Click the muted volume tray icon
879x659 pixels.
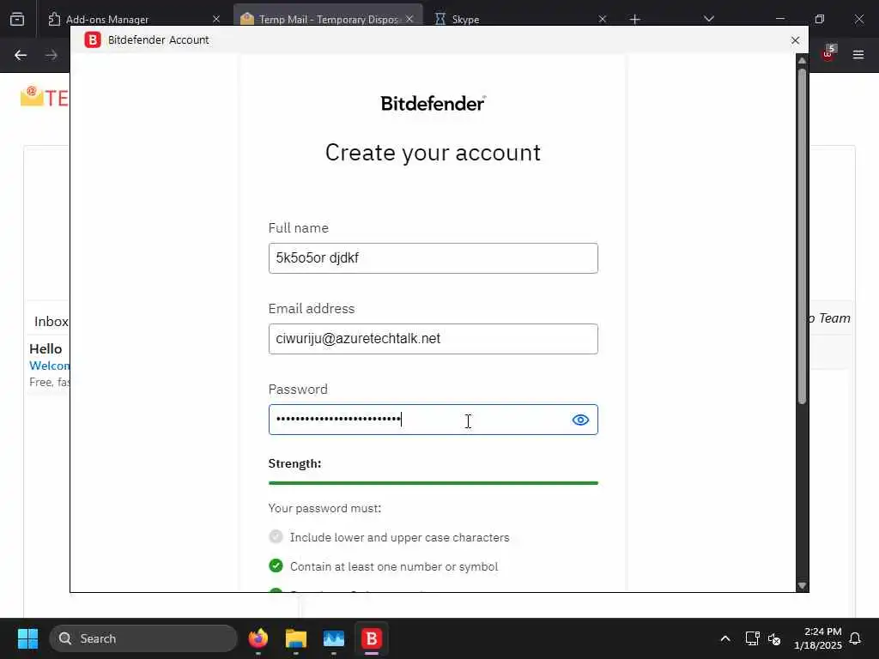(x=775, y=638)
